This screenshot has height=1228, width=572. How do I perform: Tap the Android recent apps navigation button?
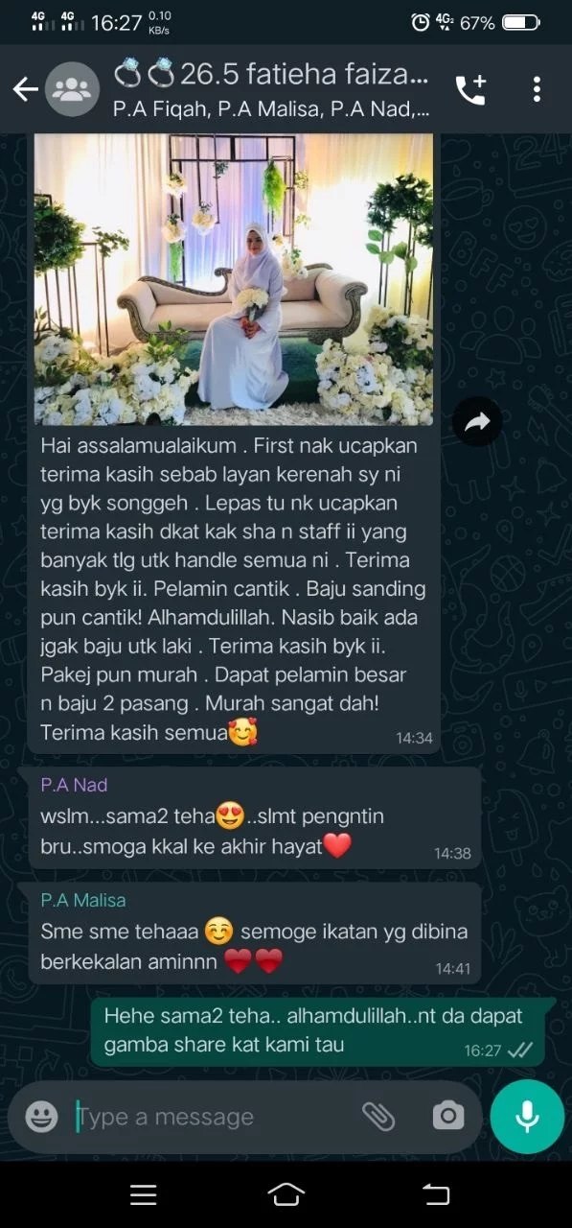(x=144, y=1194)
